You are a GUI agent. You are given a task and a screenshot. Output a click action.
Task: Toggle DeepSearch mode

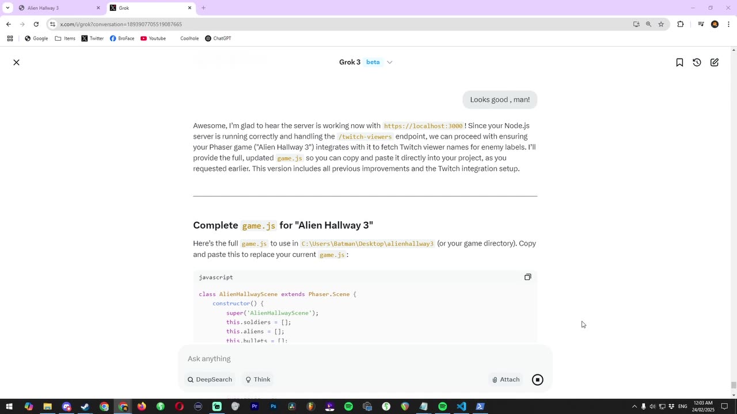coord(210,379)
